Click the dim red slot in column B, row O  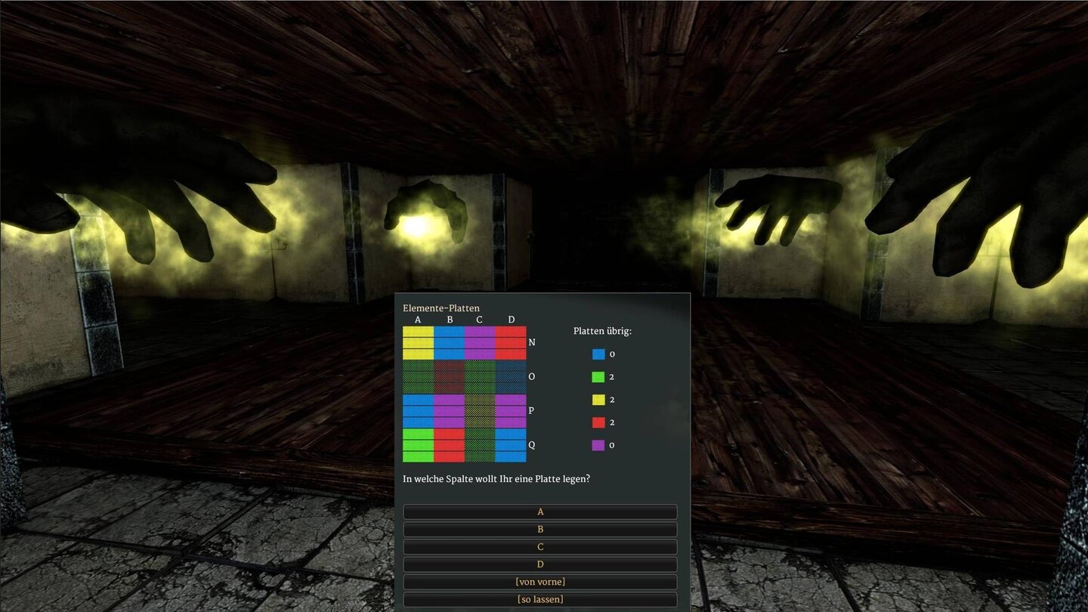point(449,377)
